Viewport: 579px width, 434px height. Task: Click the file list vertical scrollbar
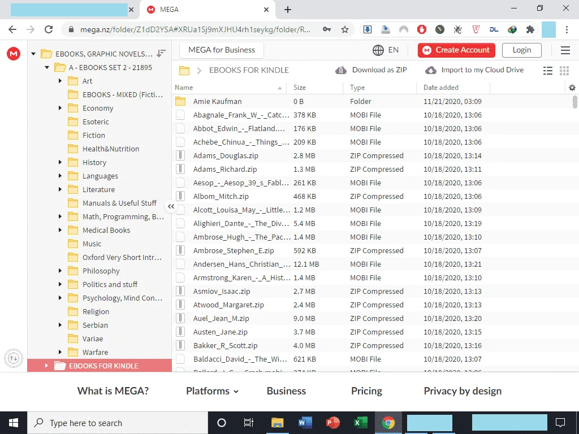click(x=575, y=102)
